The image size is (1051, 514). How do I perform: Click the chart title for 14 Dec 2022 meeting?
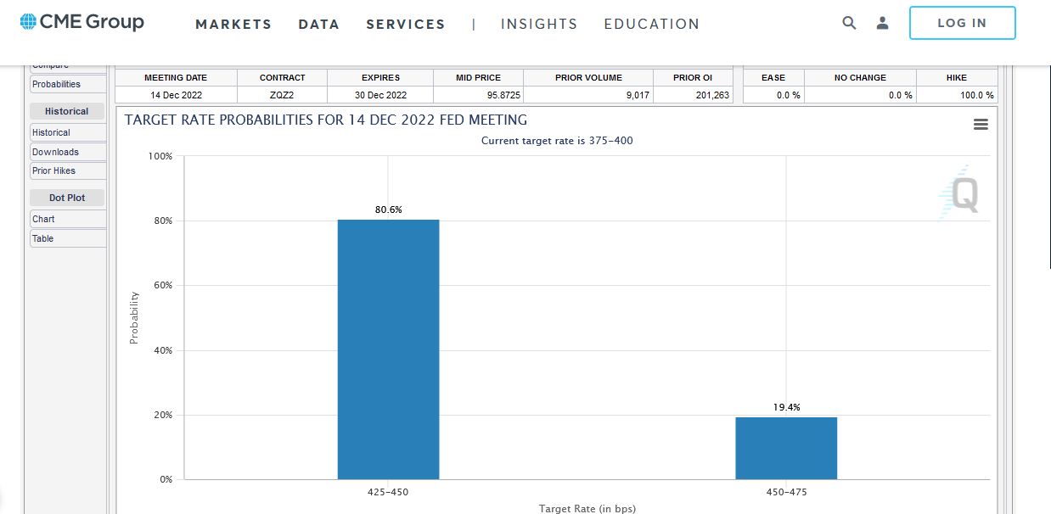[326, 120]
